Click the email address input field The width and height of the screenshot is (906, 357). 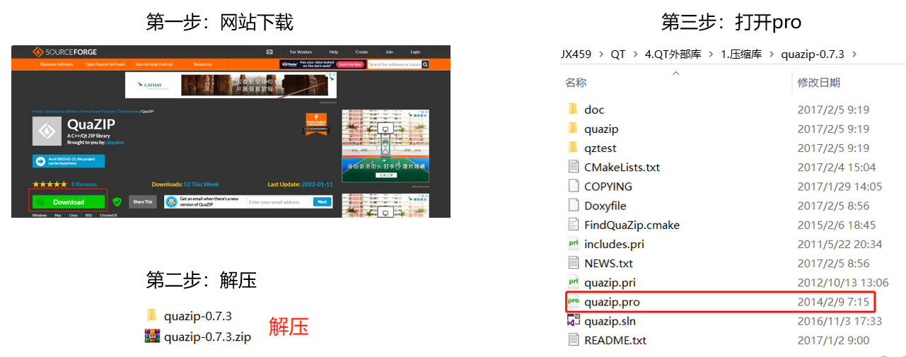pyautogui.click(x=278, y=202)
